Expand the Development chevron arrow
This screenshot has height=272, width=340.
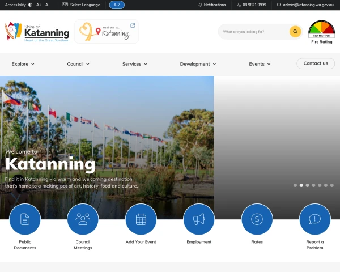click(x=214, y=64)
